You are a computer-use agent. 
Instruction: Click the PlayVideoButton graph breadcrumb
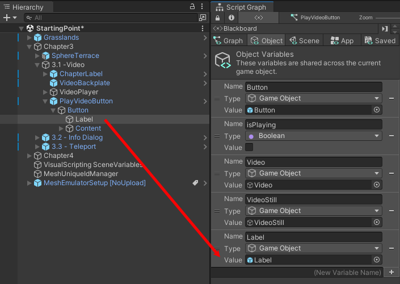pyautogui.click(x=315, y=18)
